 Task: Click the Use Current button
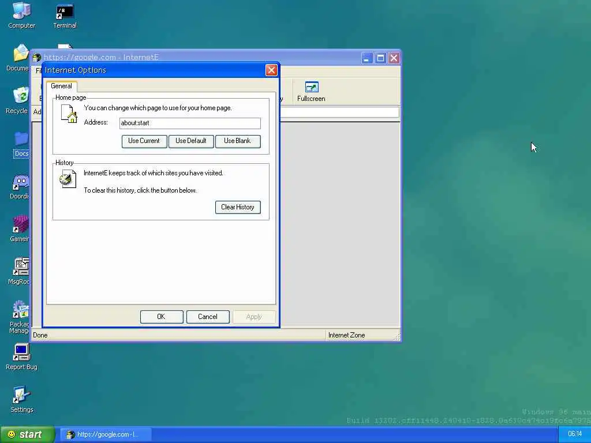144,141
